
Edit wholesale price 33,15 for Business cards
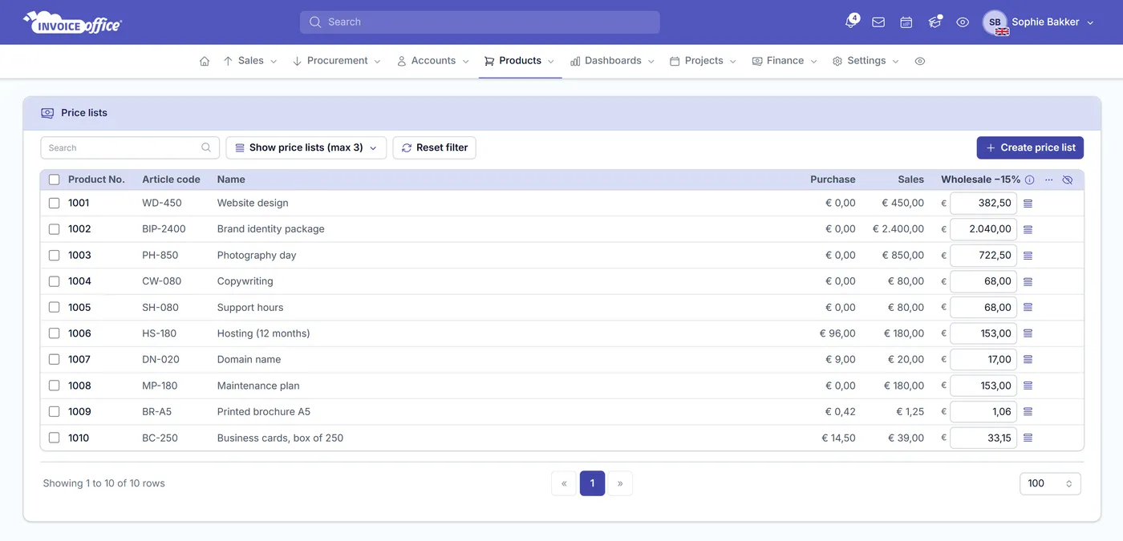point(983,438)
